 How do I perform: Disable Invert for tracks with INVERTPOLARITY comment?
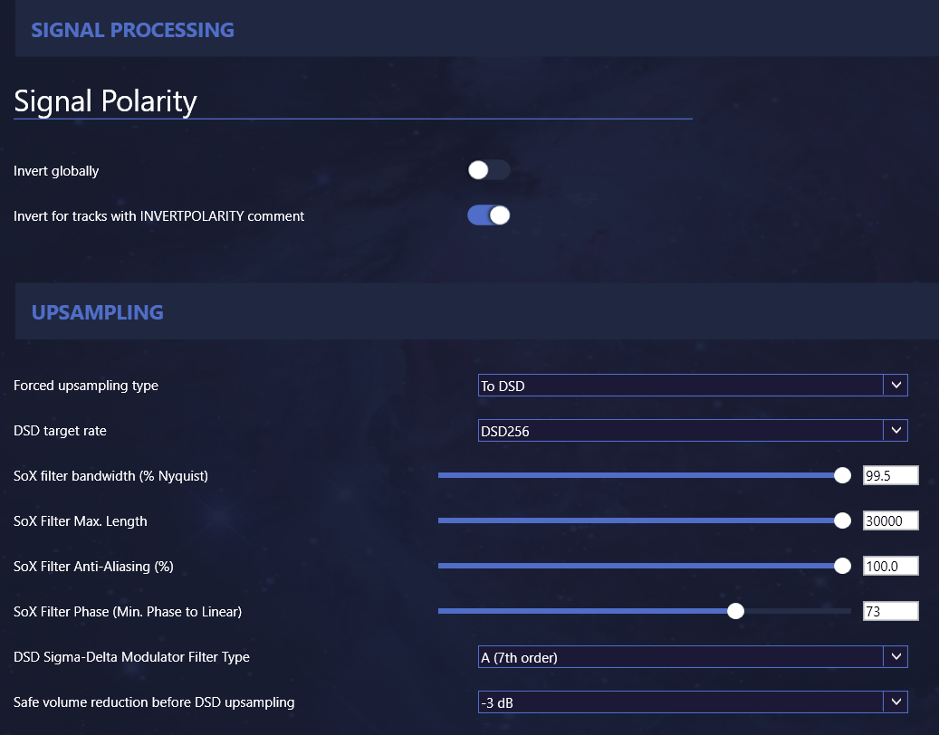pos(488,215)
